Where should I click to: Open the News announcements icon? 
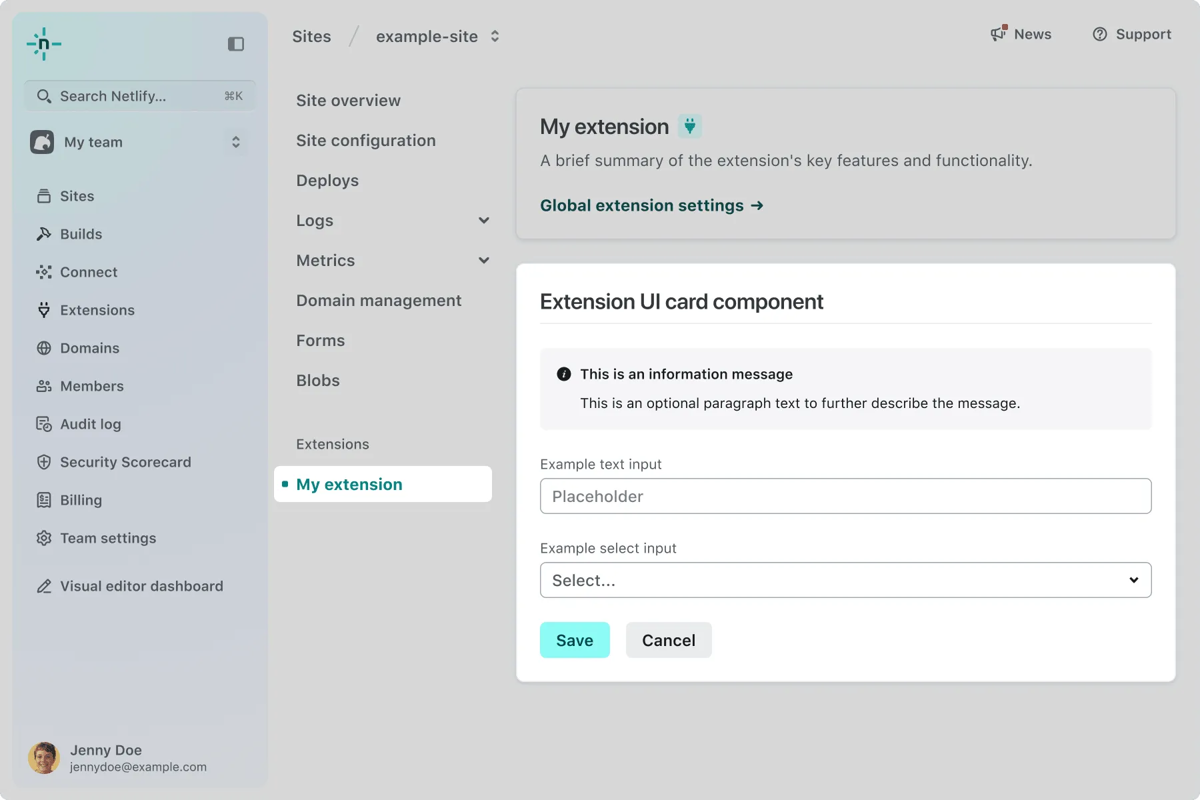(998, 34)
